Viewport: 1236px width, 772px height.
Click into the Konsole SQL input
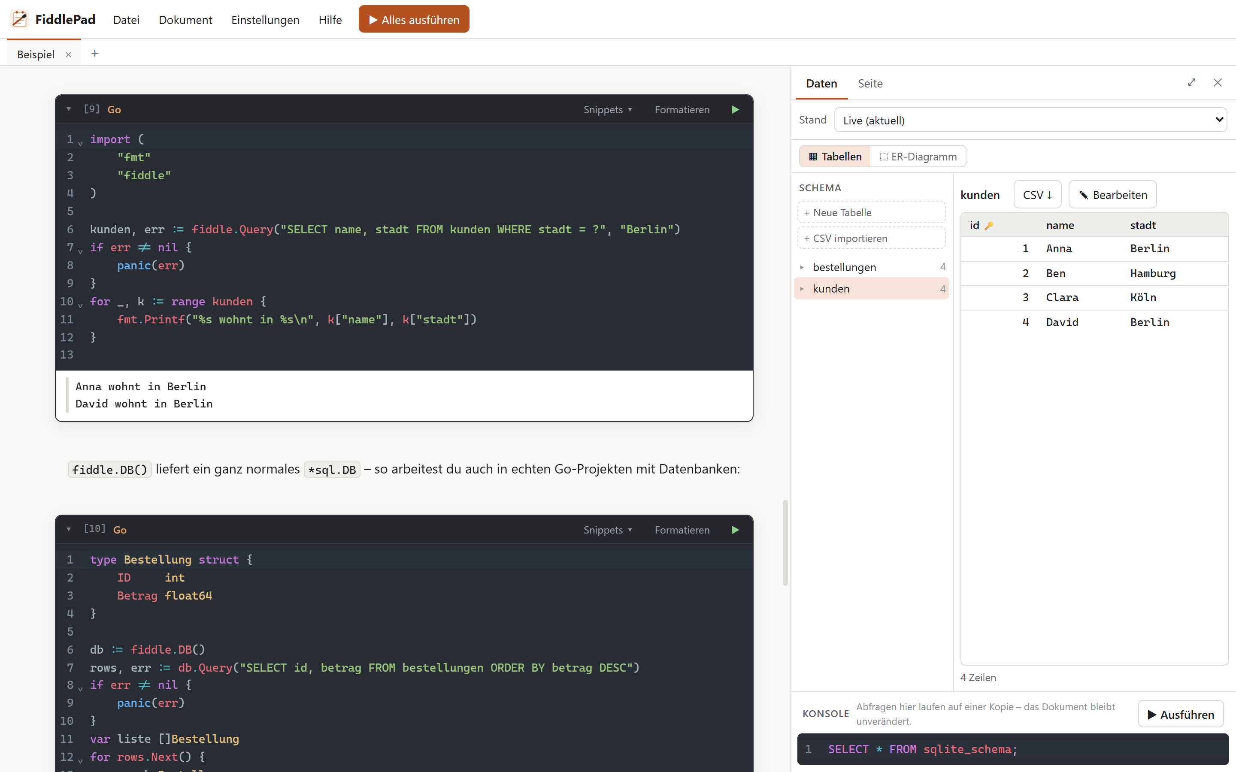point(1013,749)
